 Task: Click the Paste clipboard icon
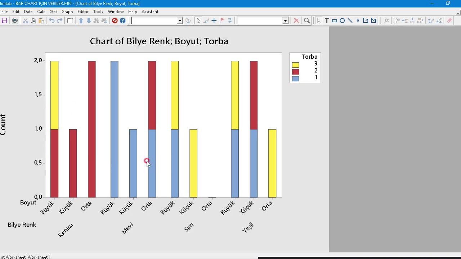[x=41, y=21]
